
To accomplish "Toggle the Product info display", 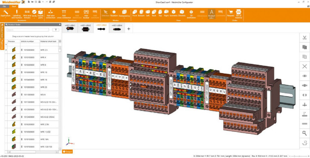I will pyautogui.click(x=211, y=14).
